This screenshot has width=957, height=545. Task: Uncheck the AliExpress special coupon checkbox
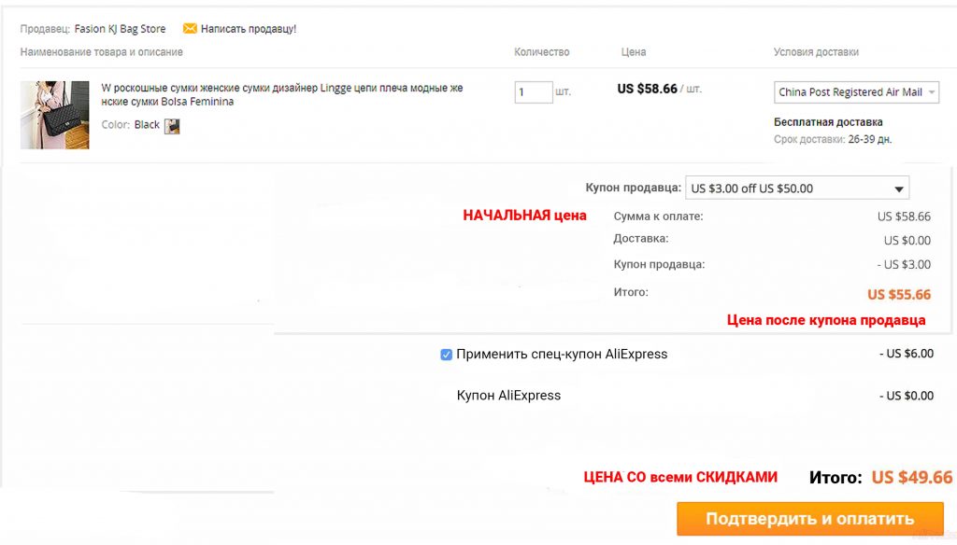click(x=446, y=355)
